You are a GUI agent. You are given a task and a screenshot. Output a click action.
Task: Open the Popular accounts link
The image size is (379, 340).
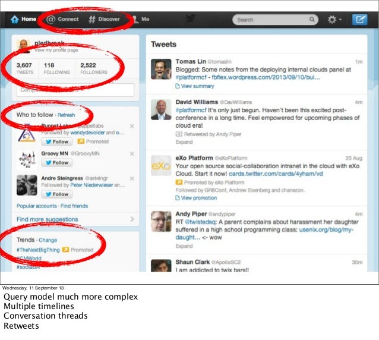click(x=36, y=206)
